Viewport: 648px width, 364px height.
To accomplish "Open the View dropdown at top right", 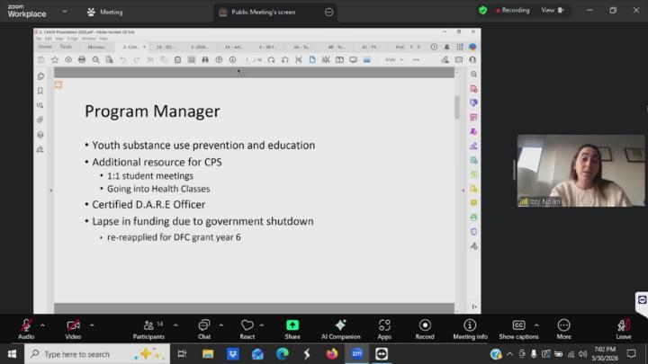I will point(553,11).
